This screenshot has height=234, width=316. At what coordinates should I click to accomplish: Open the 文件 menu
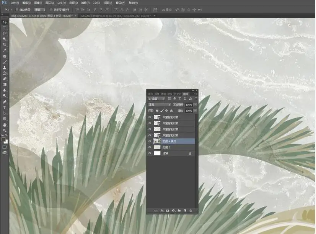15,3
